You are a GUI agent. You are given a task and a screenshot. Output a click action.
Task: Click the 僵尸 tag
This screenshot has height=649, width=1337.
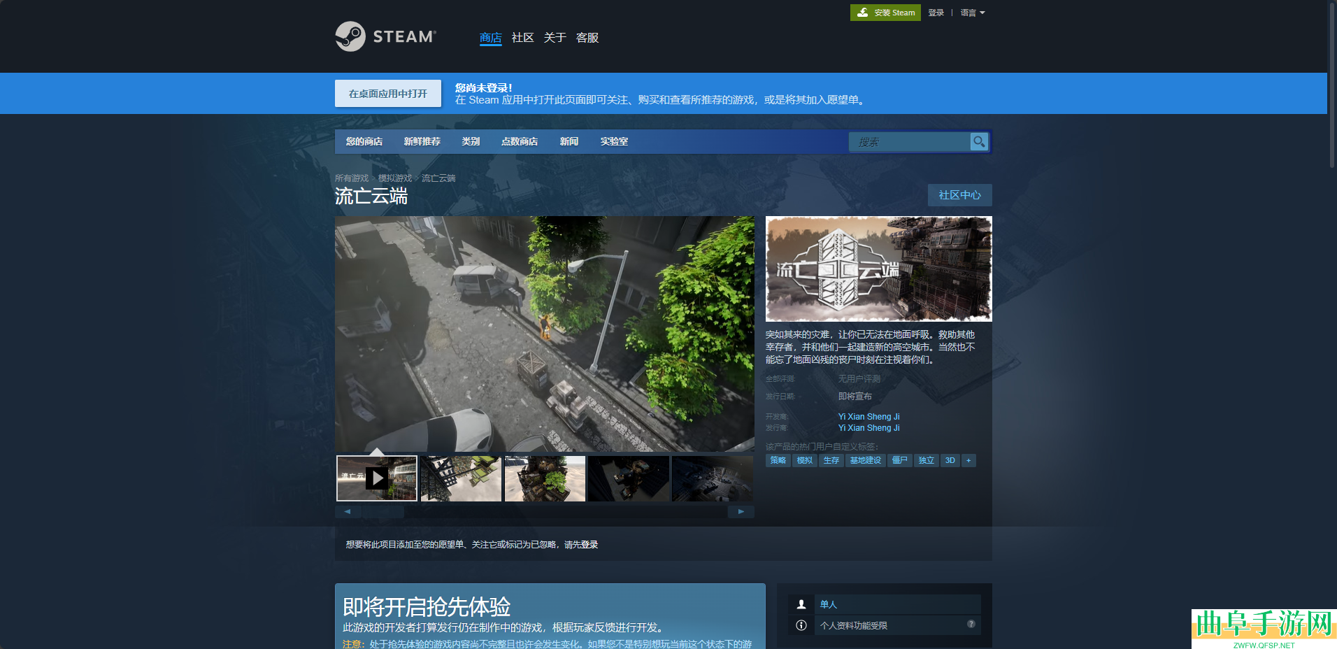pos(900,460)
